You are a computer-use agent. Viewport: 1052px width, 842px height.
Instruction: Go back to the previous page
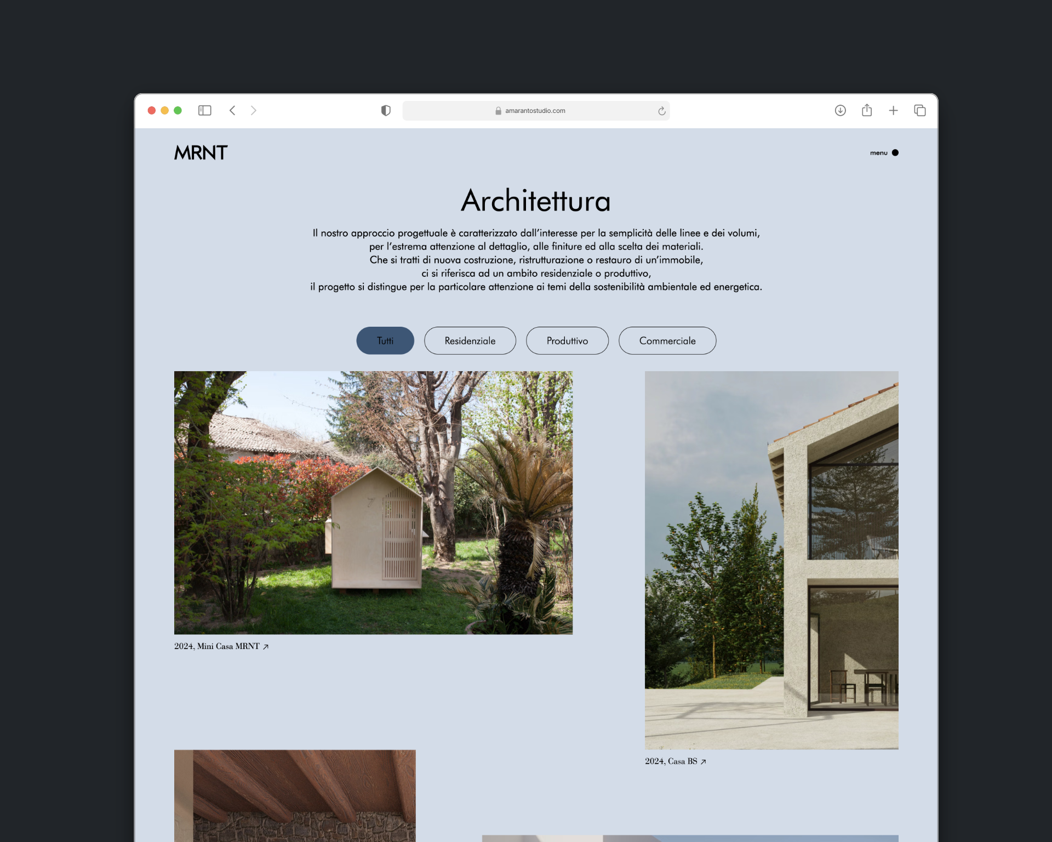click(232, 110)
